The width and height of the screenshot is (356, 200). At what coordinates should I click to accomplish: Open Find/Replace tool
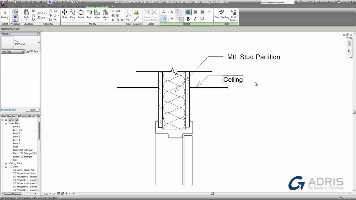(234, 15)
